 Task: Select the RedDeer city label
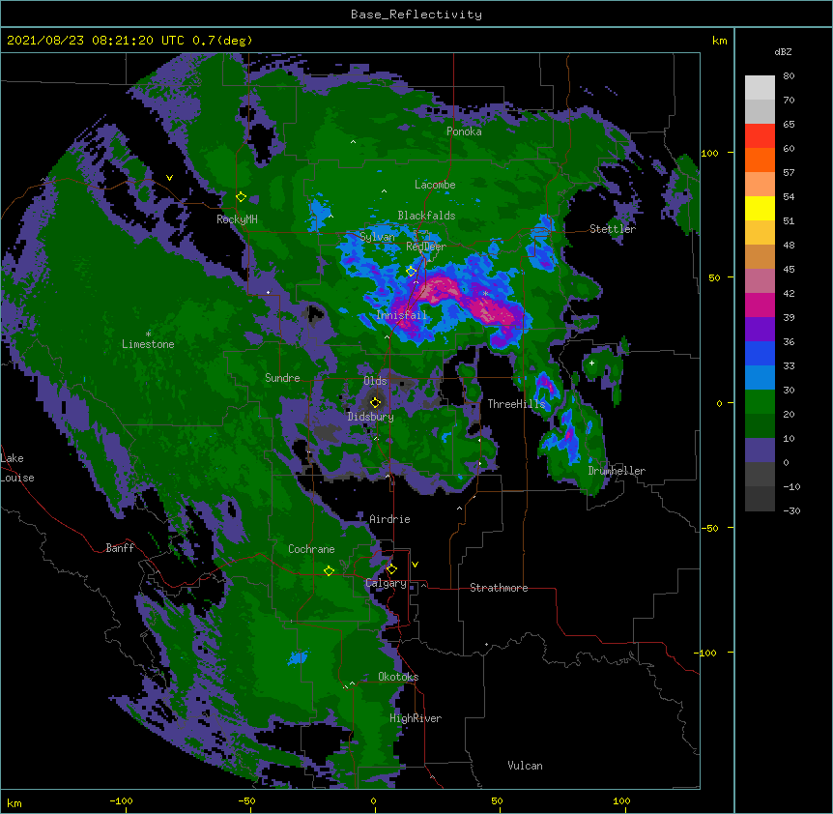[x=426, y=246]
